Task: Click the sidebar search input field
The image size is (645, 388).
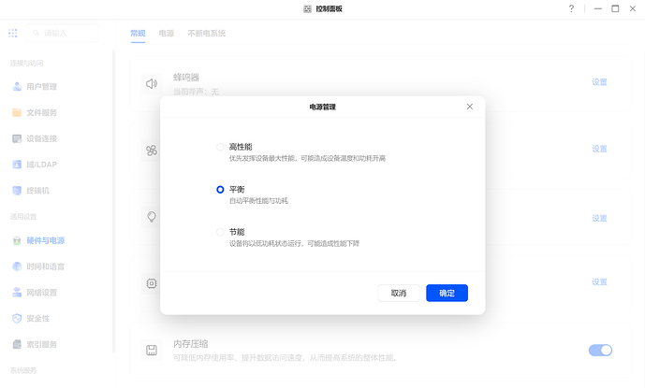Action: [x=67, y=33]
